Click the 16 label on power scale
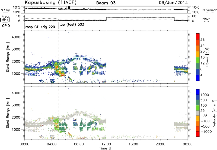 point(202,57)
